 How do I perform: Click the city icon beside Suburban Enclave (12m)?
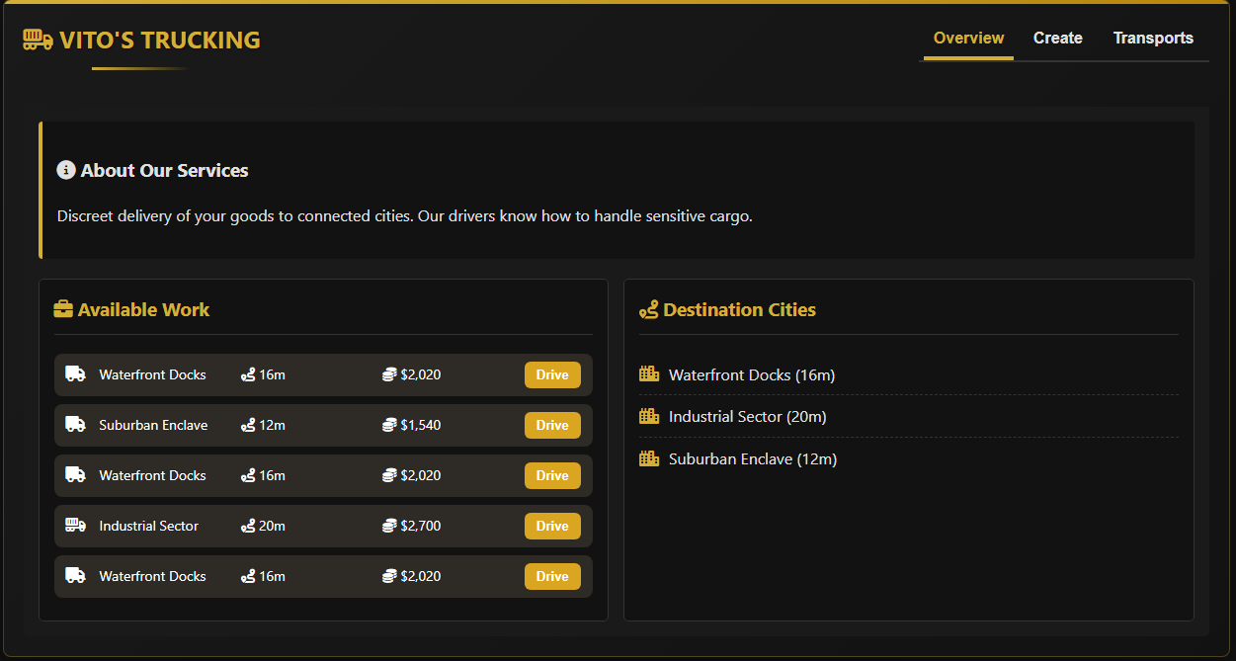click(649, 458)
